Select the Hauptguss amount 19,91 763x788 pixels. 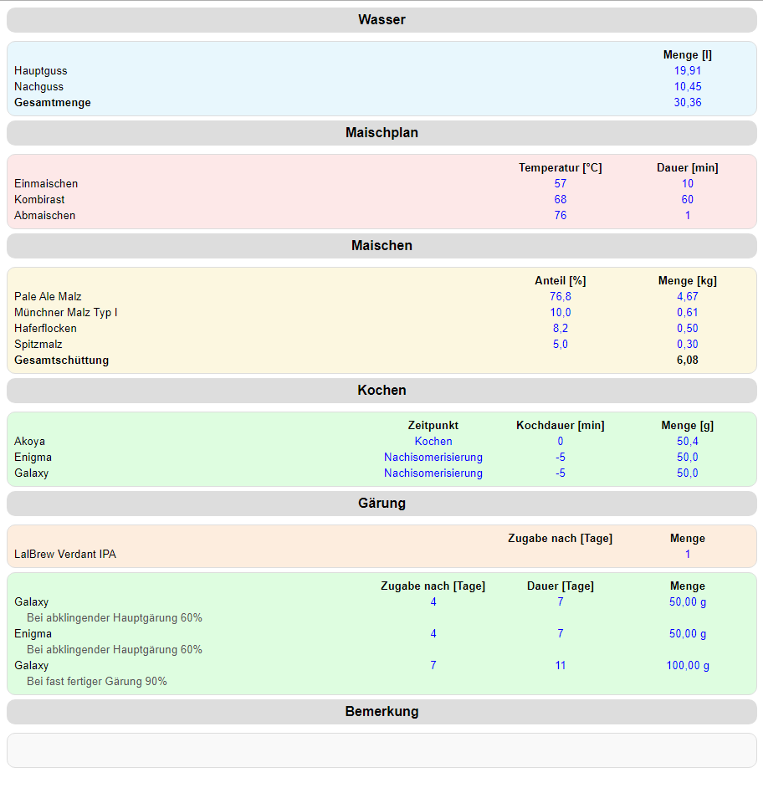pyautogui.click(x=687, y=71)
